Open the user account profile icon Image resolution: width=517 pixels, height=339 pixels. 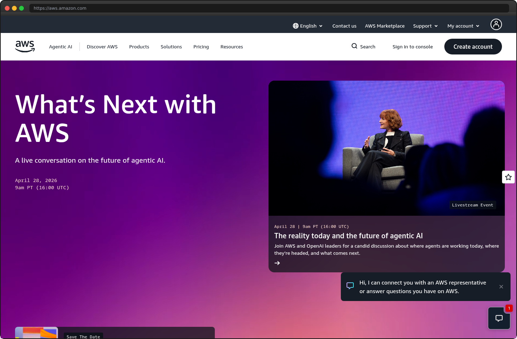[496, 24]
